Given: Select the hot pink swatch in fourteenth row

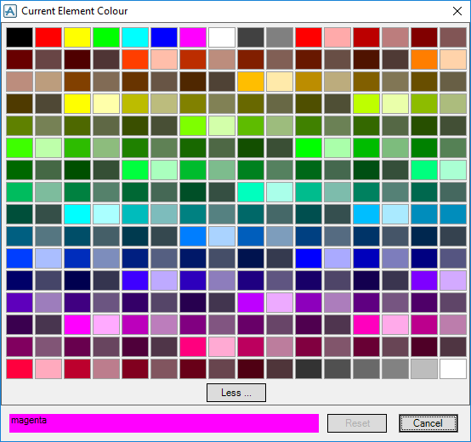Looking at the screenshot, I should [x=366, y=325].
